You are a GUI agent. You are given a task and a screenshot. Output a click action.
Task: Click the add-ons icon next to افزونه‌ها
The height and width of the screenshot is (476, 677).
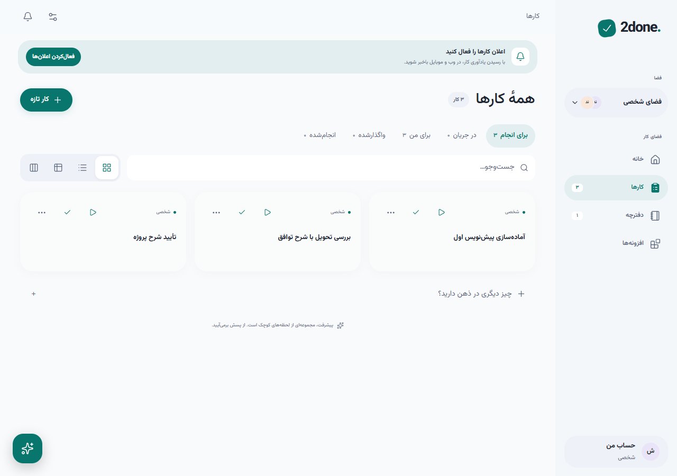tap(655, 243)
